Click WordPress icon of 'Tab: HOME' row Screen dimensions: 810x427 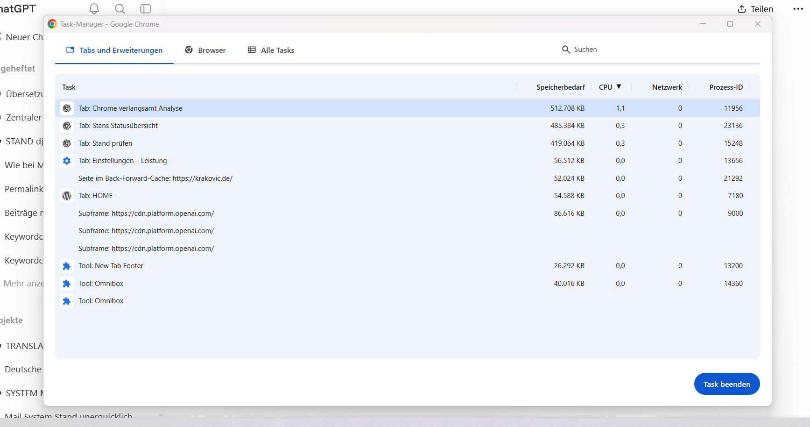coord(67,196)
